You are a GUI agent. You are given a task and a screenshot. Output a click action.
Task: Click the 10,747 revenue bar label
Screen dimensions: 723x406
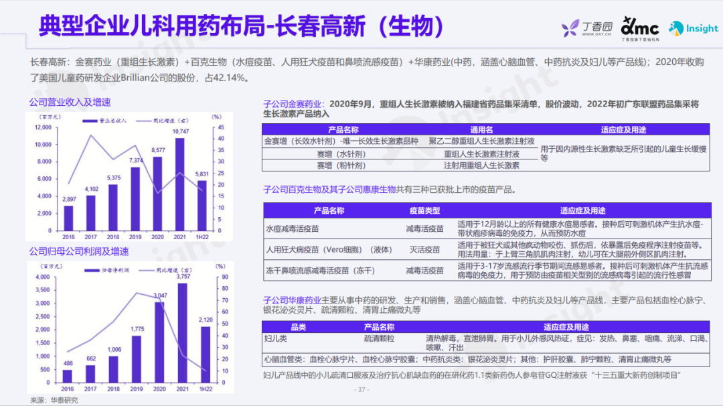(180, 131)
